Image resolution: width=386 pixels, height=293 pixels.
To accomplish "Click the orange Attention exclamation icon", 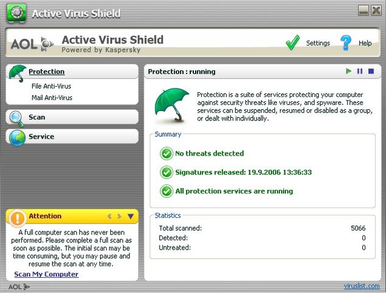I will tap(17, 218).
